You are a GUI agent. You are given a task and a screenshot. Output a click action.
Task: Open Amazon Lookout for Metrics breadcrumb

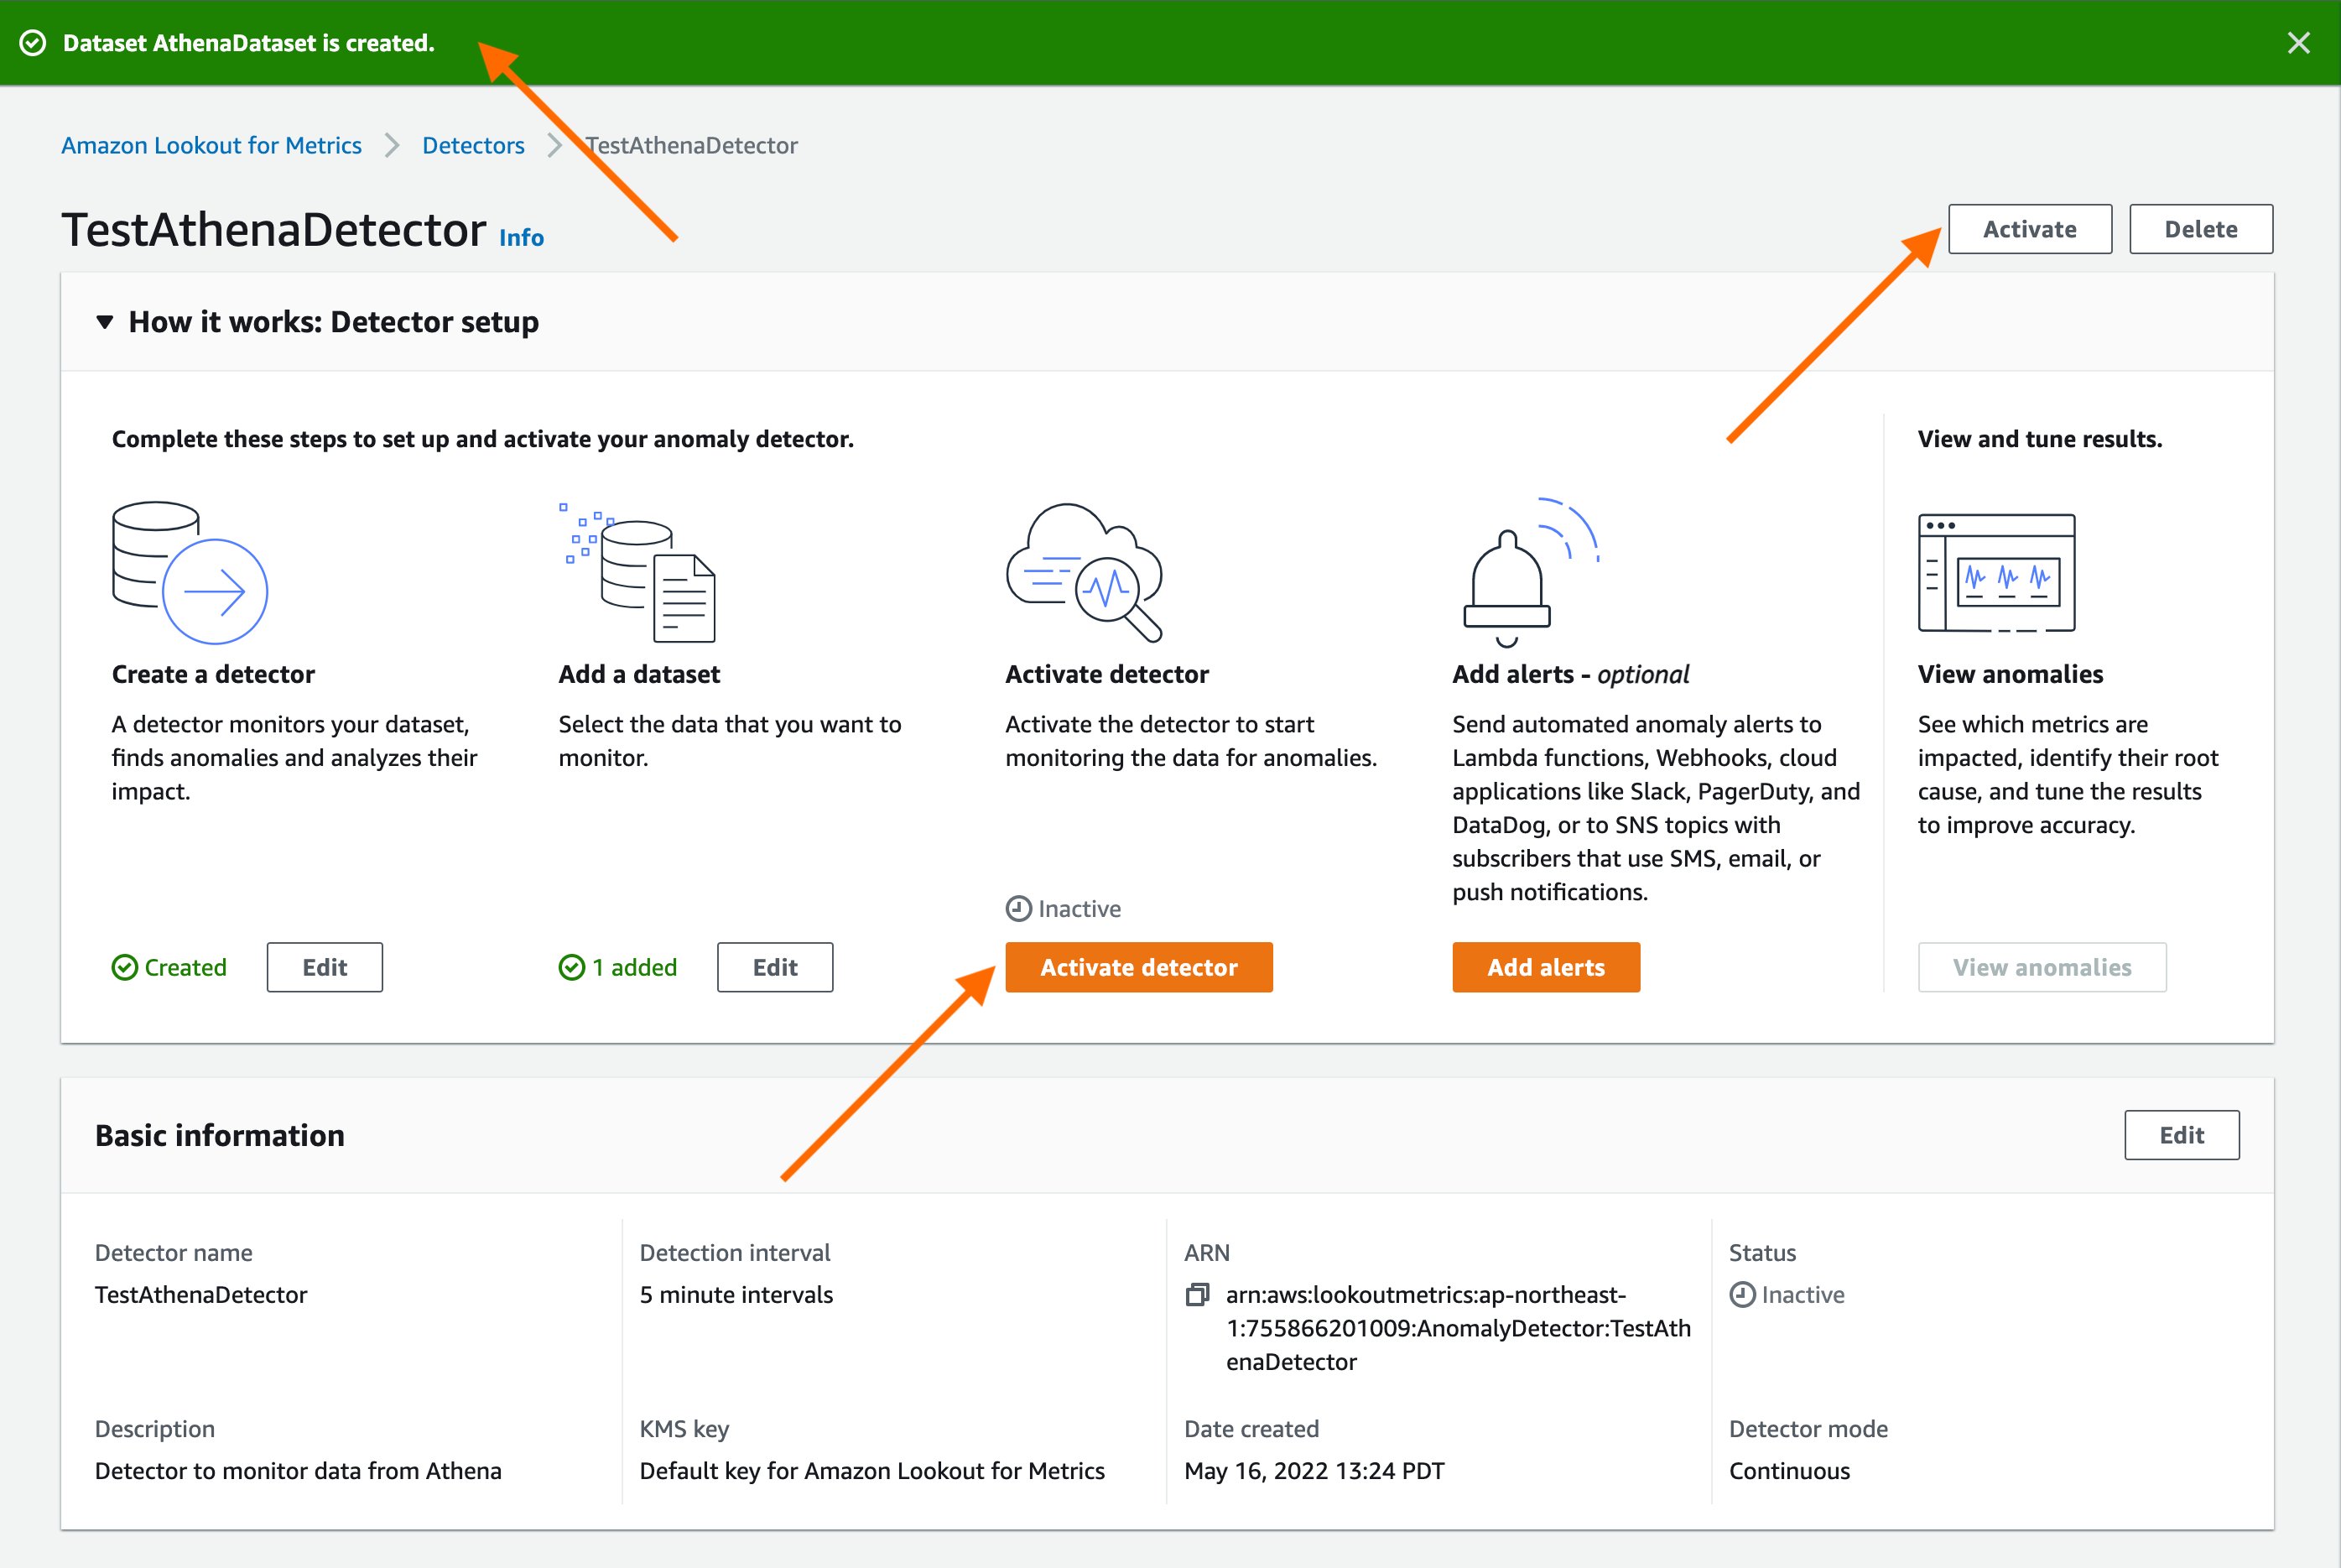pos(211,146)
